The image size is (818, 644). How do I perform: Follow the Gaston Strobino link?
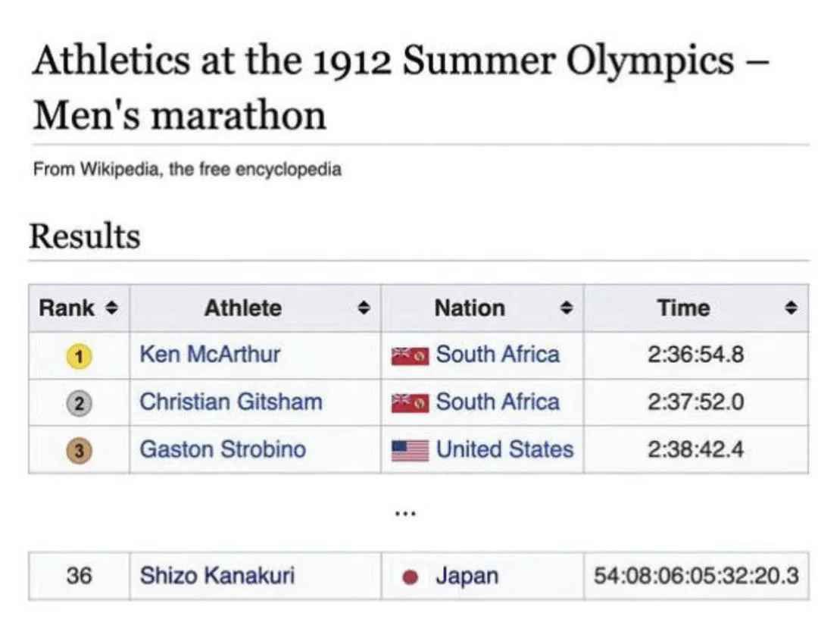click(x=223, y=449)
